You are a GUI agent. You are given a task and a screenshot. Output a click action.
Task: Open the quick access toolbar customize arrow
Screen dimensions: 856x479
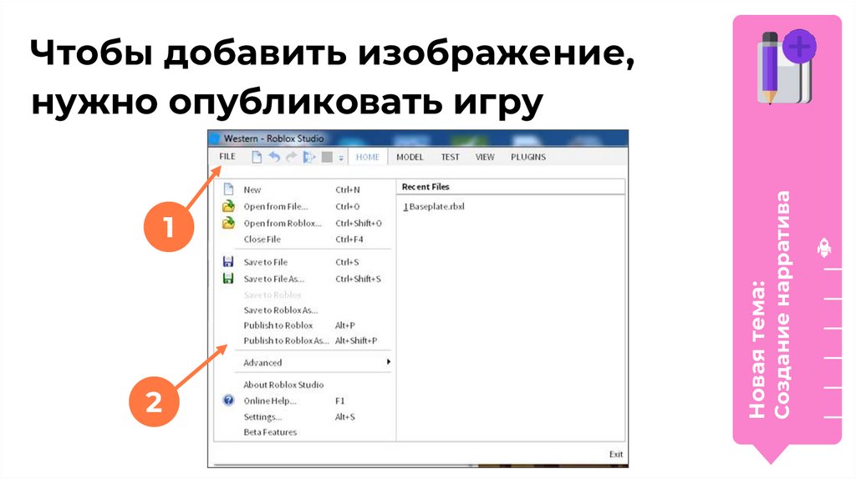[x=341, y=158]
